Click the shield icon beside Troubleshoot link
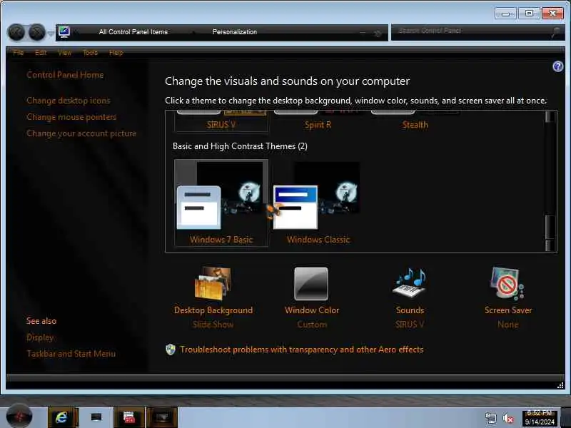The width and height of the screenshot is (571, 428). pos(171,350)
